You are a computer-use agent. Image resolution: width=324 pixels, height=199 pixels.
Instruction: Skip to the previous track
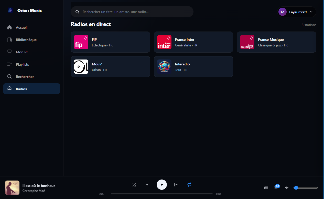point(148,185)
